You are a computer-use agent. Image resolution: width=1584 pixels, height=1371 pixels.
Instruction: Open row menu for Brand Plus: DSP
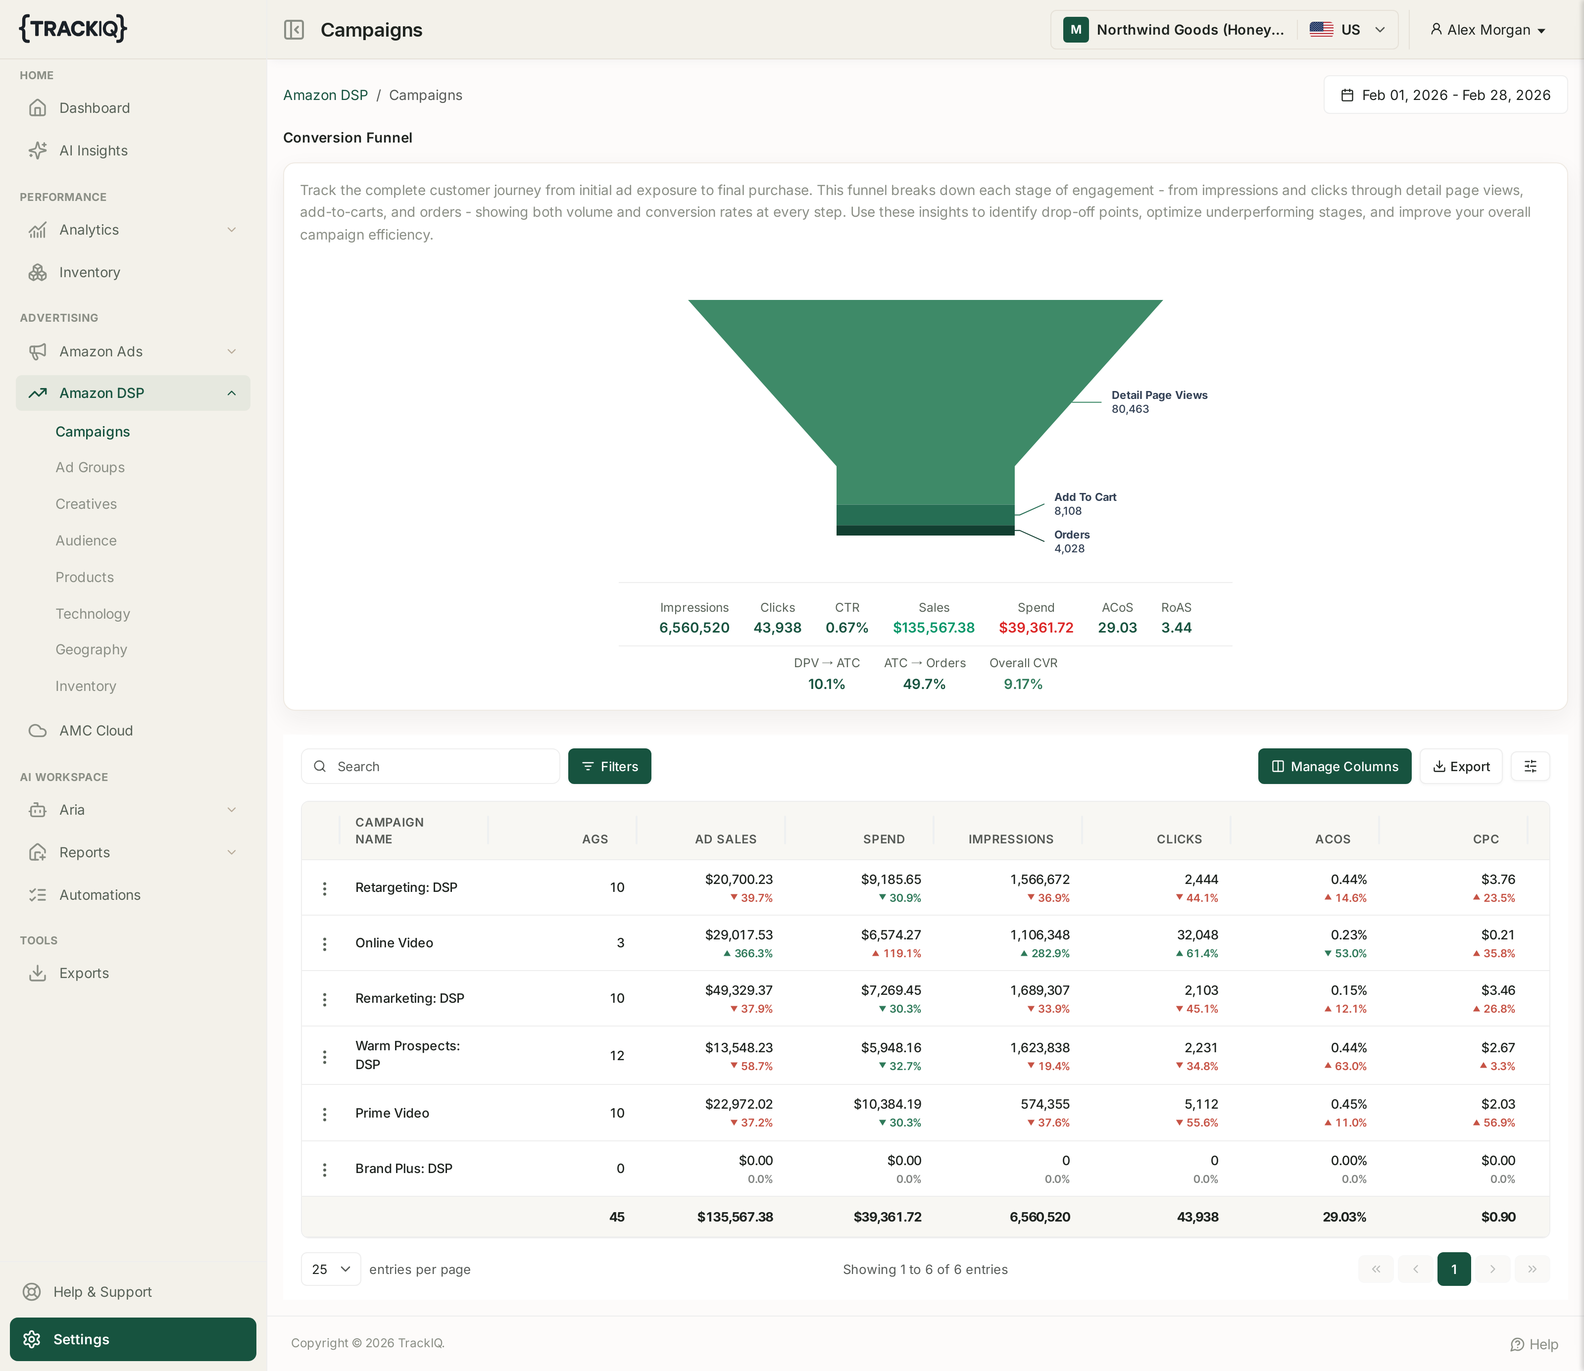324,1170
